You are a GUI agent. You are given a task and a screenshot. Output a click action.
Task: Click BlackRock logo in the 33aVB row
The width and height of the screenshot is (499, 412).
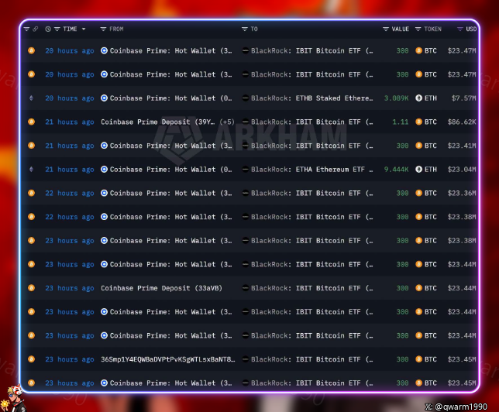click(246, 288)
